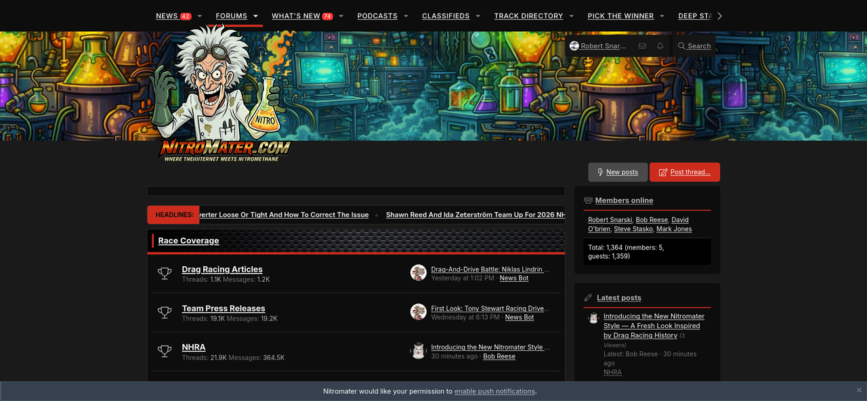The height and width of the screenshot is (401, 867).
Task: Click the Robert Snar... account name link
Action: click(x=603, y=46)
